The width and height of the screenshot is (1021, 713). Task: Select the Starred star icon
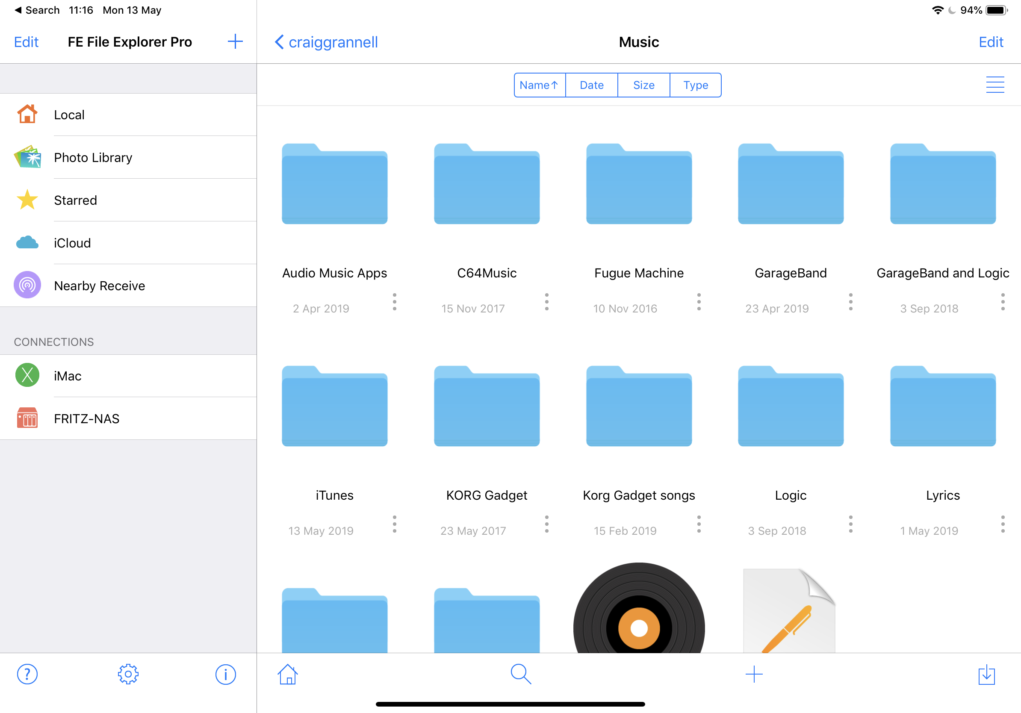click(x=27, y=200)
